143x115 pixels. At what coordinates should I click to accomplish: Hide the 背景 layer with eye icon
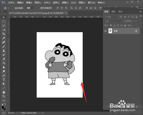click(105, 31)
